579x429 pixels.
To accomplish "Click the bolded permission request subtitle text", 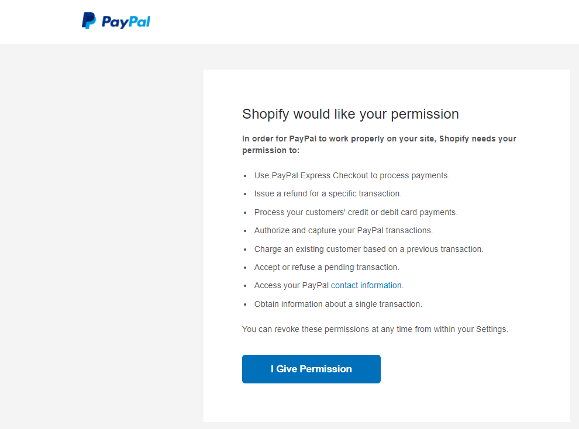I will coord(379,144).
